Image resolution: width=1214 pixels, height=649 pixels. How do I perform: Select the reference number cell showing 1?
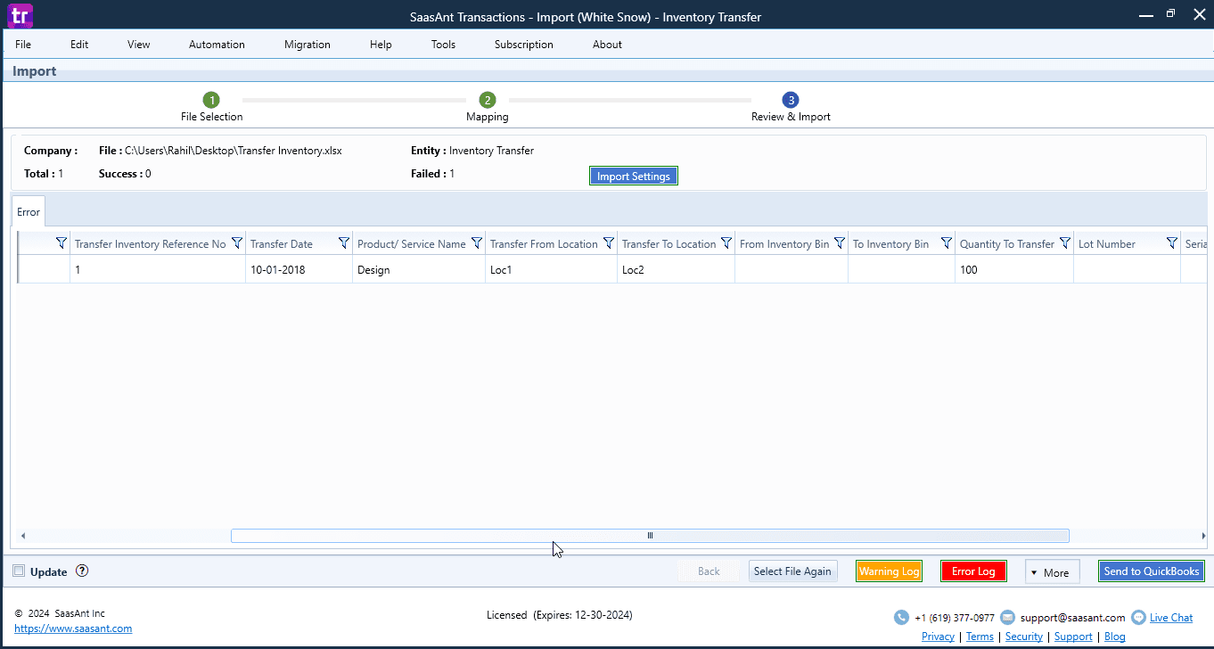pos(158,270)
